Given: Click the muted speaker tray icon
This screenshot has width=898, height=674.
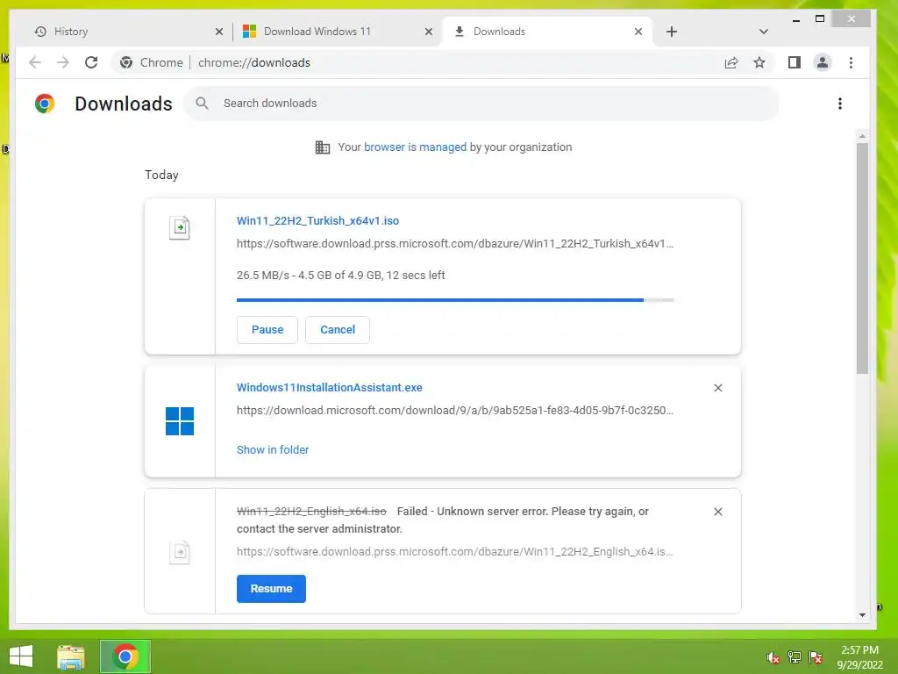Looking at the screenshot, I should [x=773, y=657].
